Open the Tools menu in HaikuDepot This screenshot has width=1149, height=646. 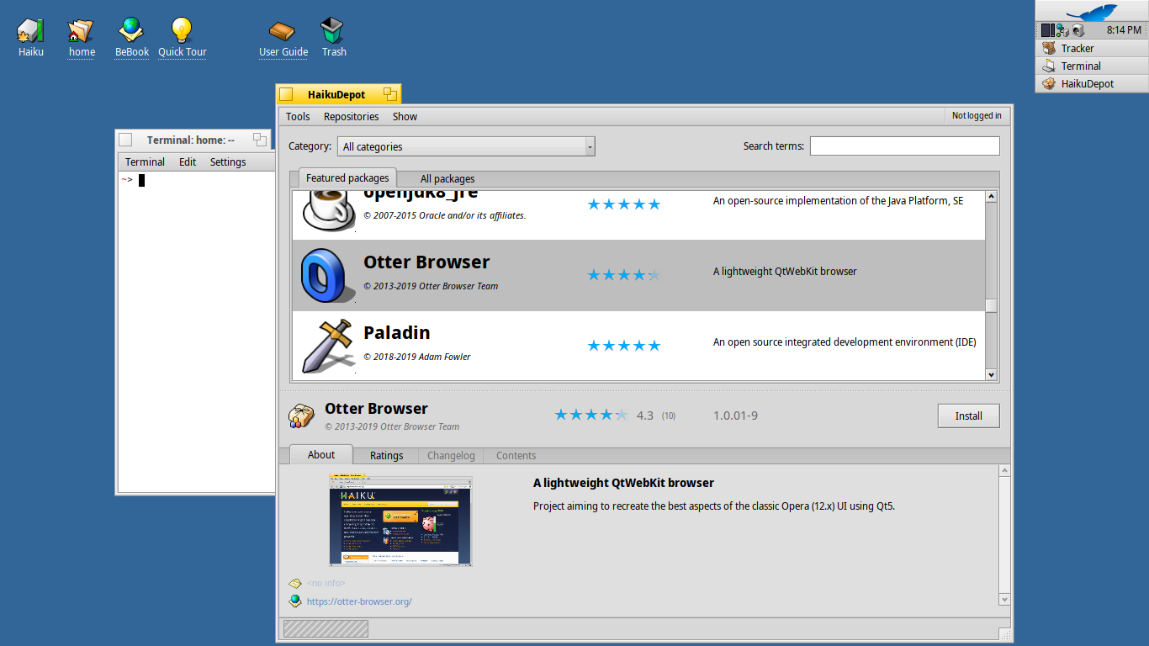pyautogui.click(x=298, y=117)
